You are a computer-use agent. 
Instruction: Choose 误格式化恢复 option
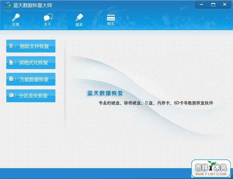[31, 63]
